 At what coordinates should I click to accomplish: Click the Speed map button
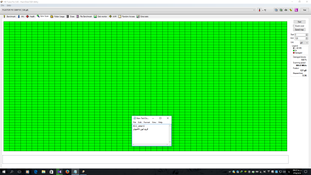click(x=299, y=30)
